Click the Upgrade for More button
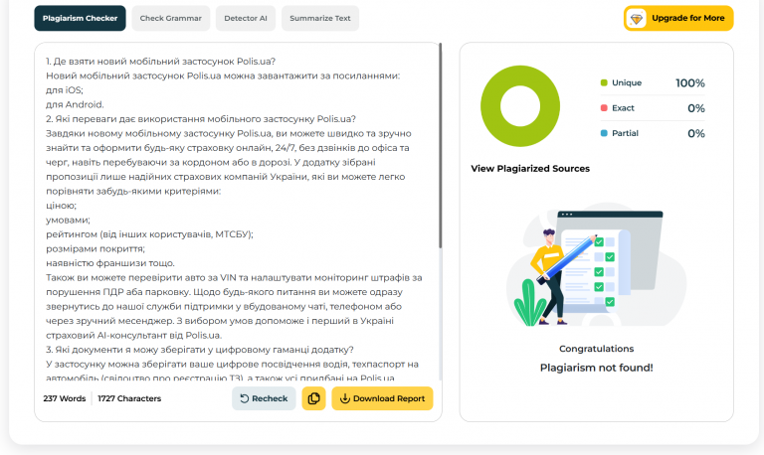Image resolution: width=764 pixels, height=455 pixels. (x=678, y=18)
